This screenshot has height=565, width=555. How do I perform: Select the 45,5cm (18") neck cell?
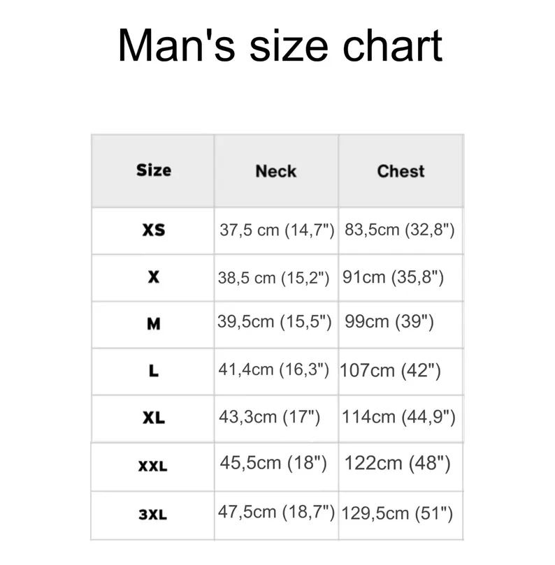[273, 463]
